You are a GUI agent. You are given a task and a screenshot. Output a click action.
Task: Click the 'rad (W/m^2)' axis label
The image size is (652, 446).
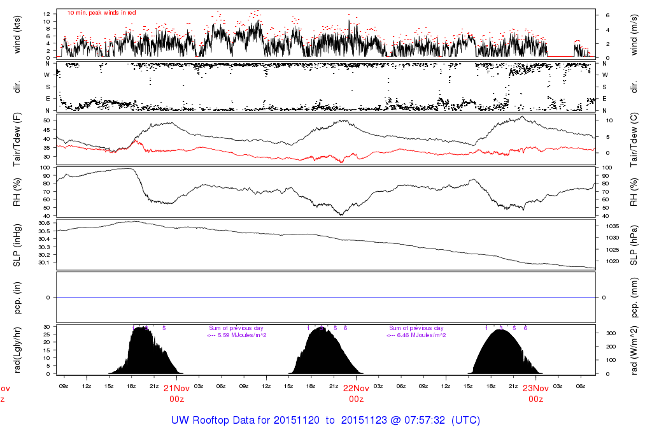click(x=634, y=349)
